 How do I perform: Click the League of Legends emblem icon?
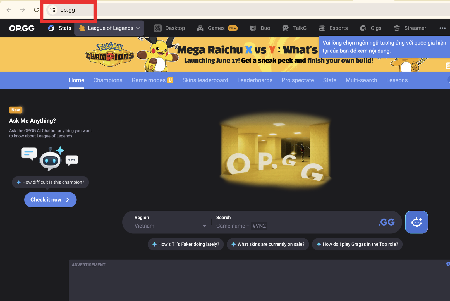(x=82, y=28)
